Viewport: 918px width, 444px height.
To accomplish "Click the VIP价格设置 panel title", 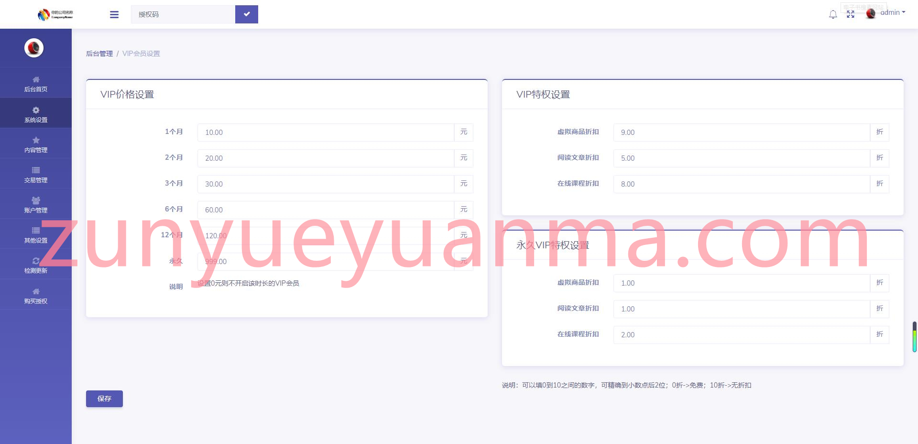I will pyautogui.click(x=127, y=94).
